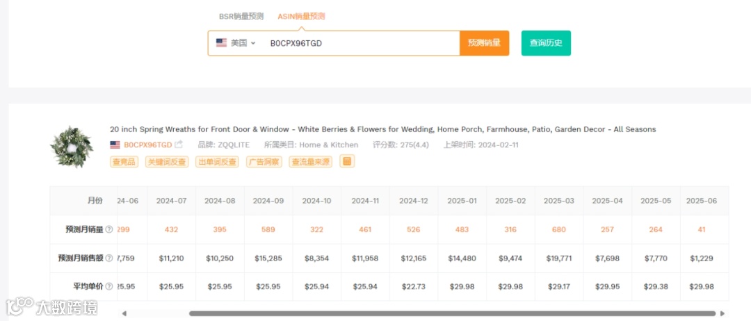Click the horizontal scrollbar thumb under the table
Screen dimensions: 751x321
tap(452, 314)
